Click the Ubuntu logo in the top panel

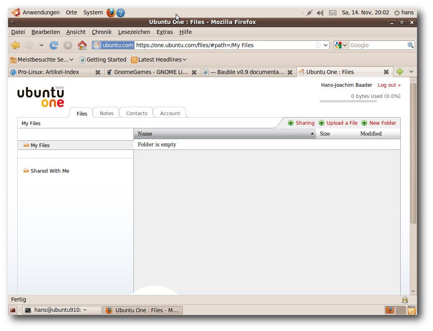(x=16, y=12)
